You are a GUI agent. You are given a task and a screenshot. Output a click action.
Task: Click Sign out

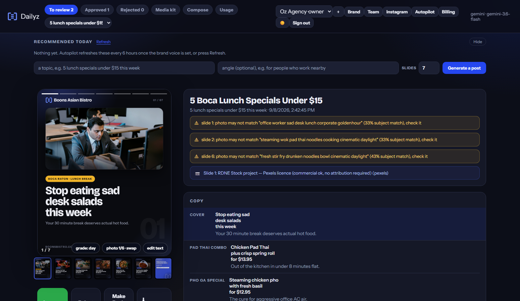(x=301, y=23)
